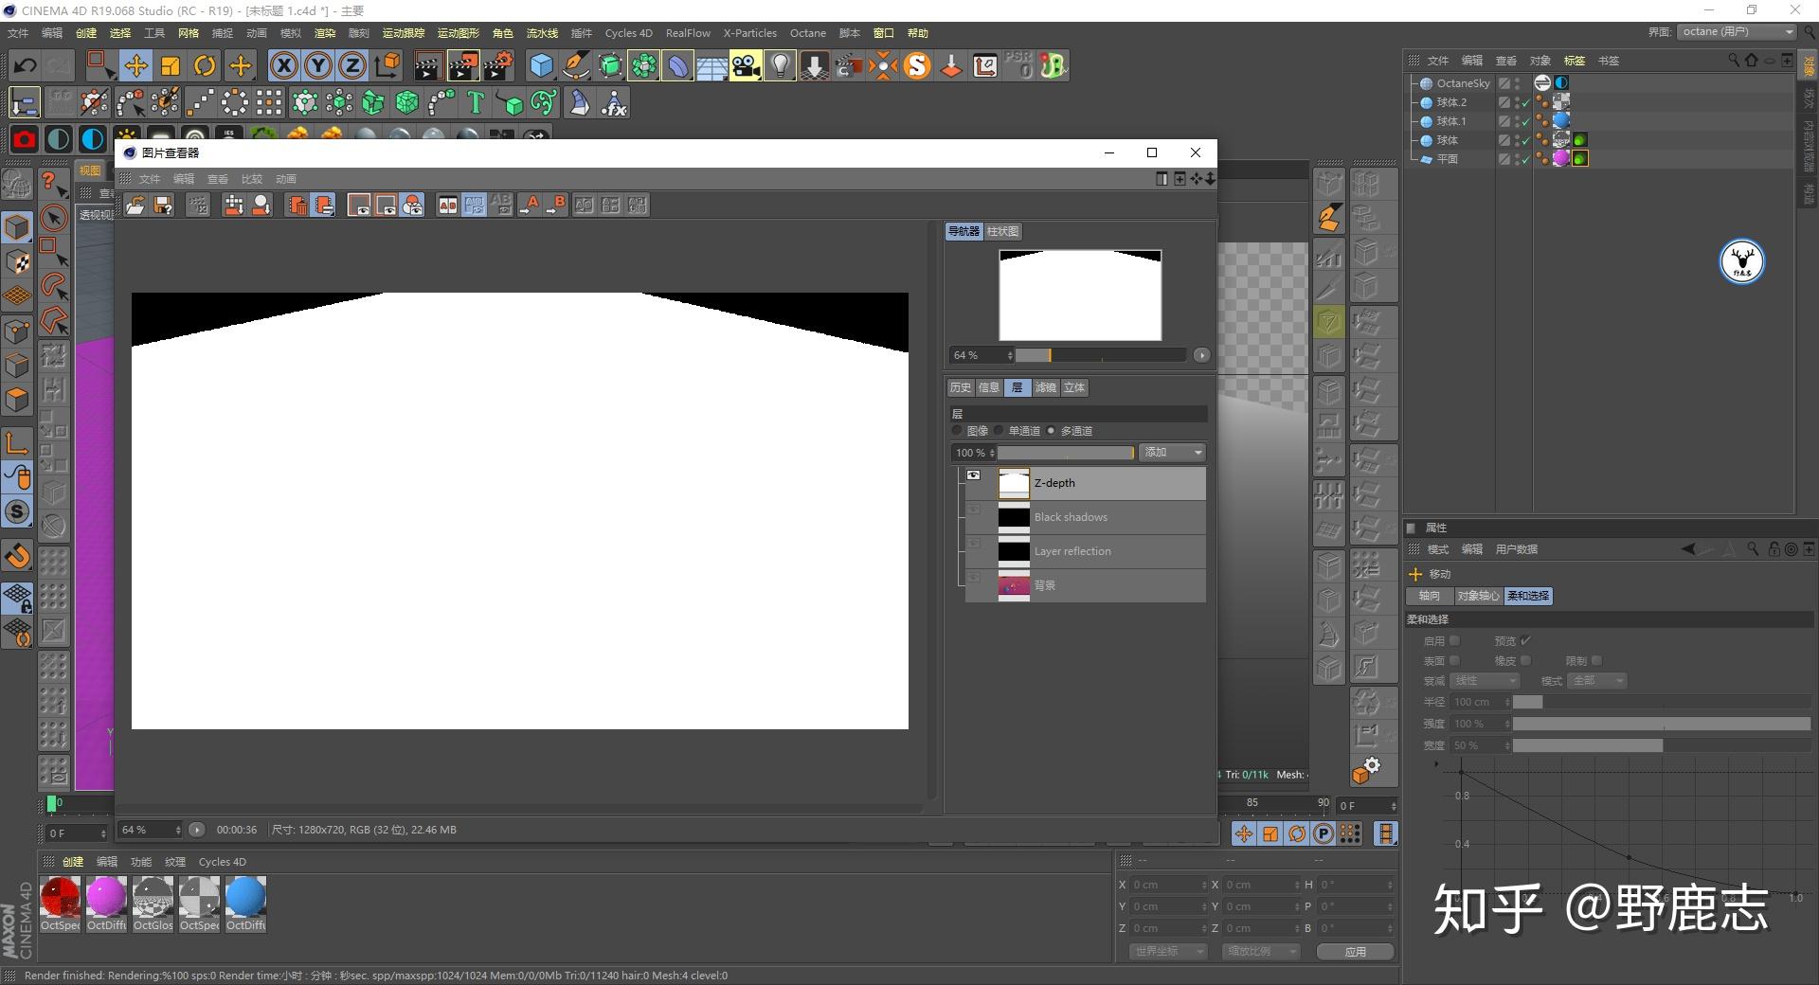Image resolution: width=1819 pixels, height=985 pixels.
Task: Click the 应用 apply button
Action: 1355,951
